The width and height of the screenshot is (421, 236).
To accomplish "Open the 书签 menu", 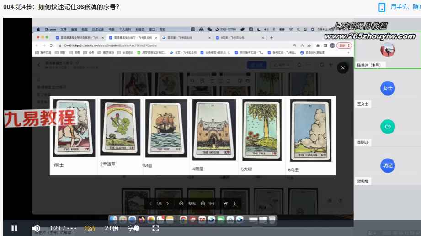I will pyautogui.click(x=112, y=29).
